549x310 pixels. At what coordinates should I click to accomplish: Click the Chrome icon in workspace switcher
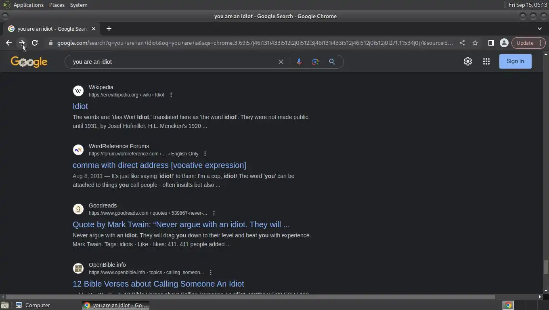508,305
